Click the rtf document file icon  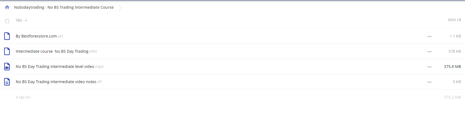(7, 82)
